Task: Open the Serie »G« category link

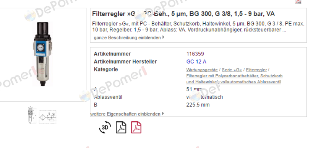Action: pos(232,70)
